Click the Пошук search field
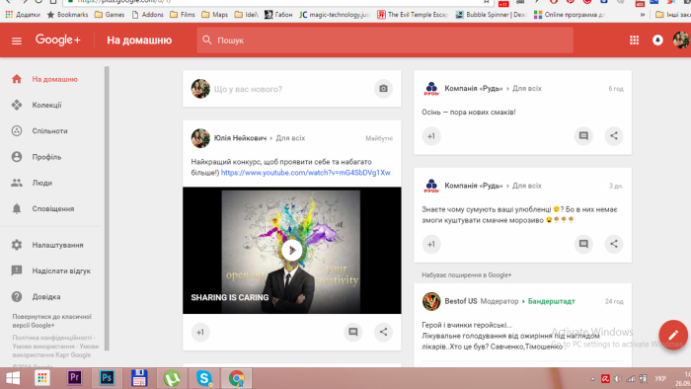This screenshot has width=691, height=389. coord(385,40)
